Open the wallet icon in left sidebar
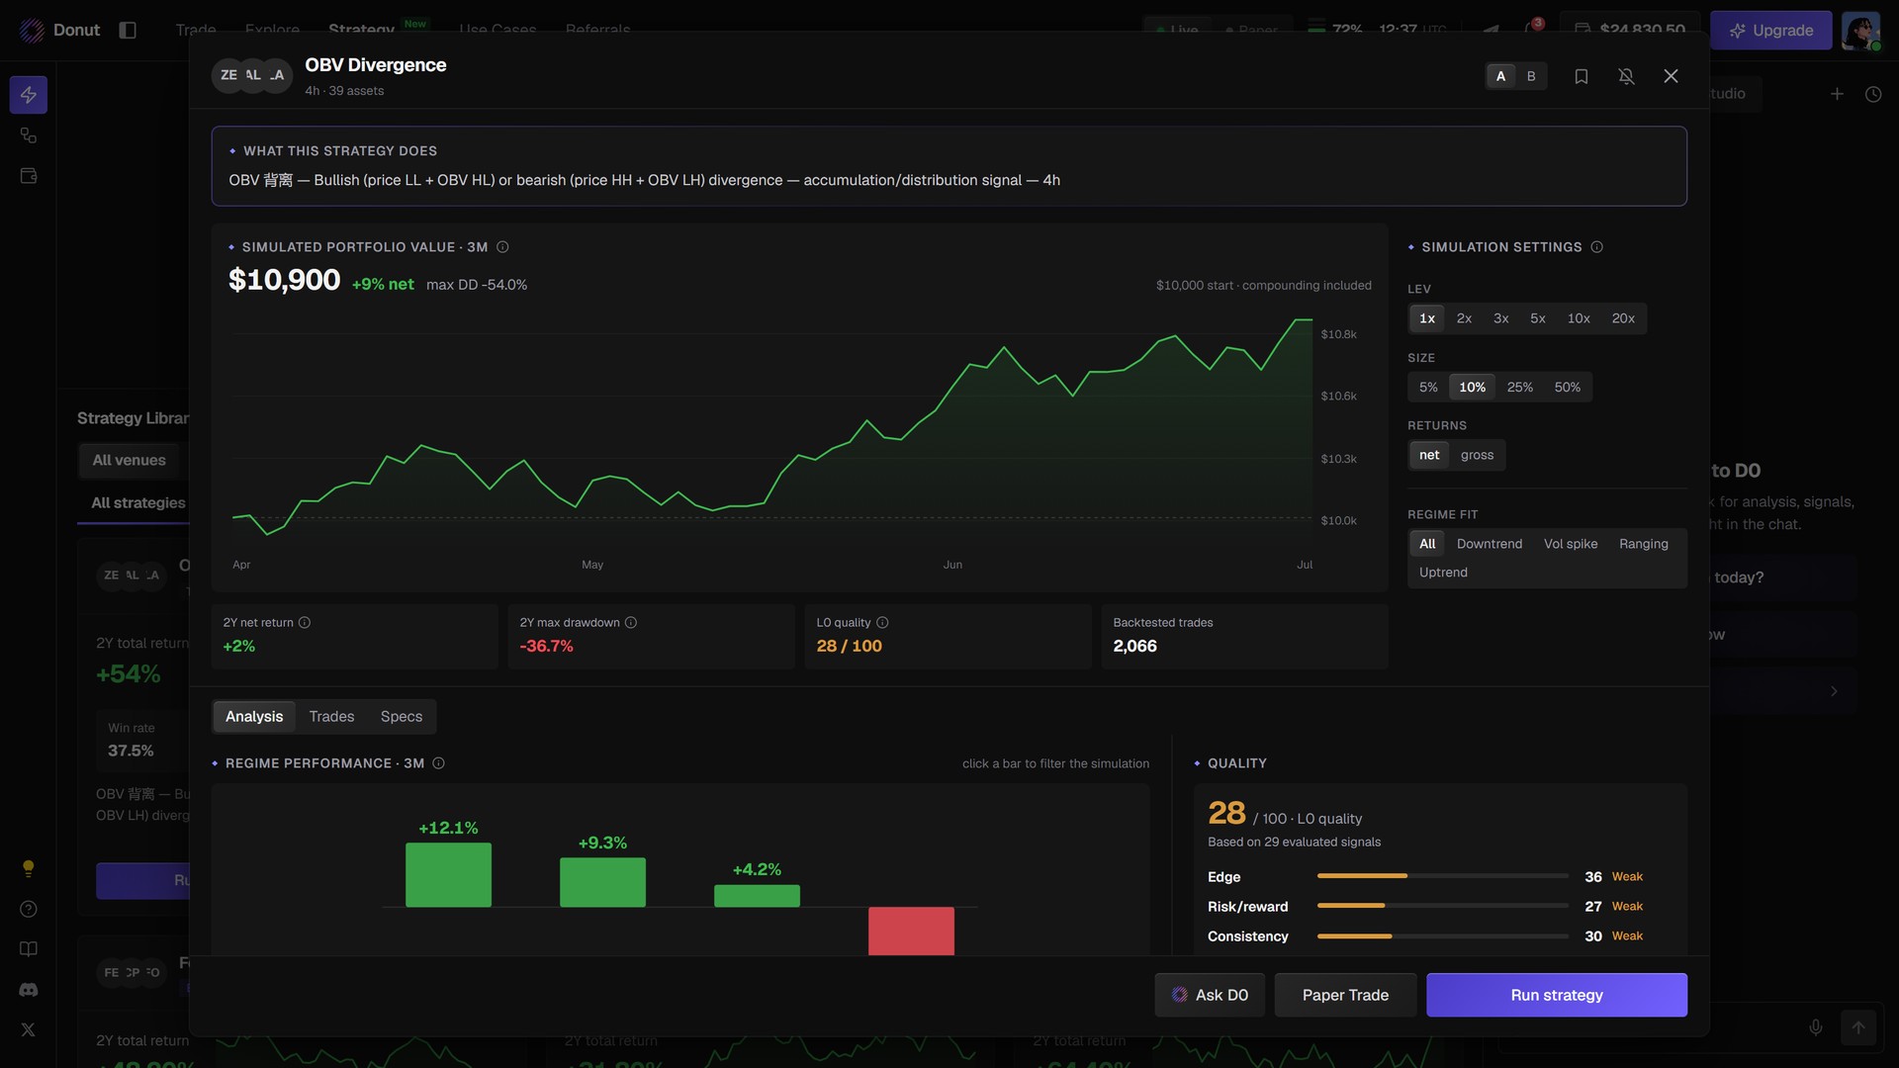 [29, 176]
